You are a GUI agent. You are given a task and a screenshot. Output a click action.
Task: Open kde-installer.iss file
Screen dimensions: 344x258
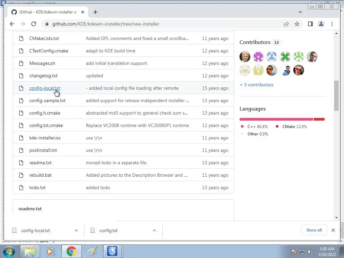[x=45, y=138]
